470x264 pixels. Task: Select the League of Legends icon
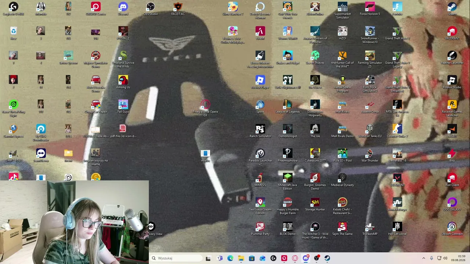[288, 107]
